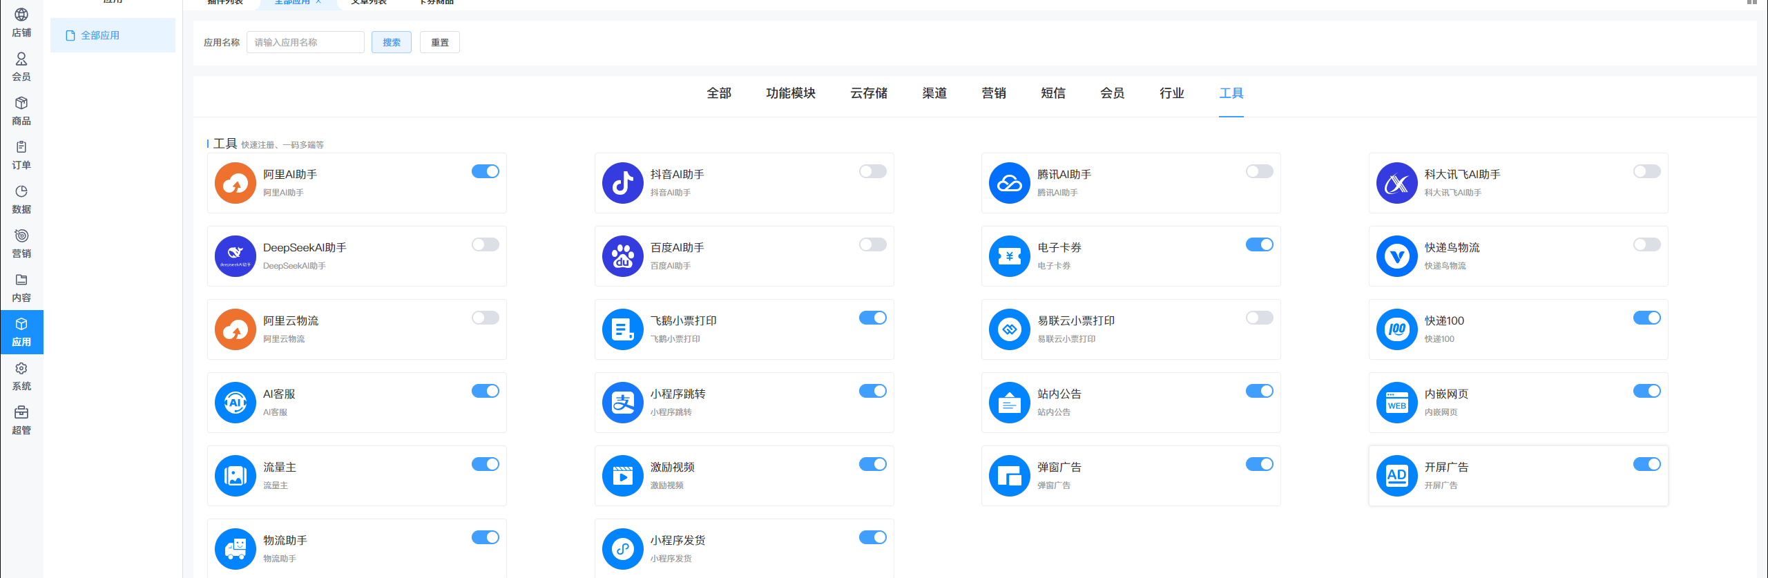Click the 流量主 icon

236,476
